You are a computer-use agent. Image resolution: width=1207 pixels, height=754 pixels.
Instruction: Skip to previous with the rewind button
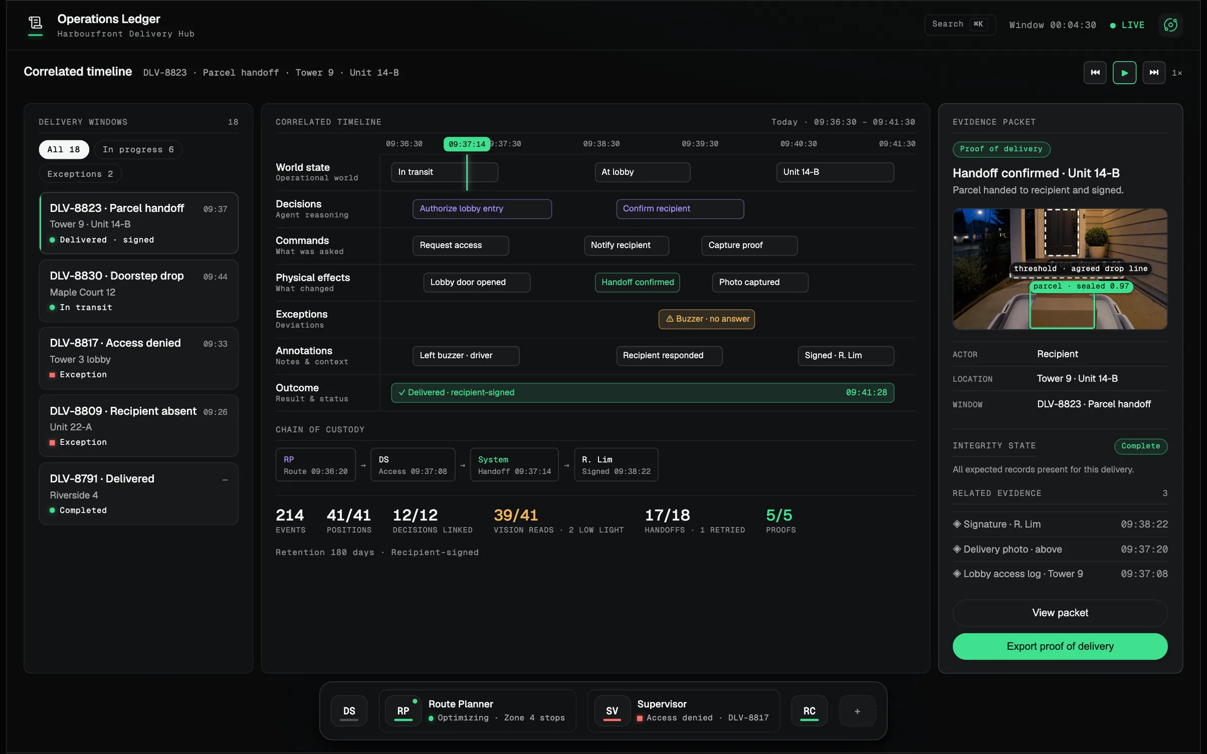click(x=1095, y=72)
